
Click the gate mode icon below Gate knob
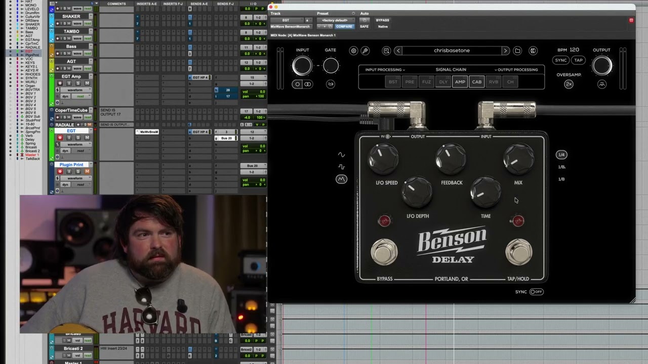(x=331, y=84)
